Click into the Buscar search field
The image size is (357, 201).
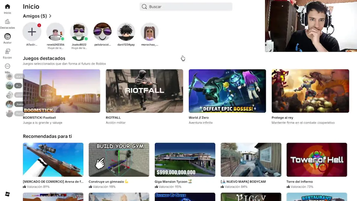pos(186,7)
